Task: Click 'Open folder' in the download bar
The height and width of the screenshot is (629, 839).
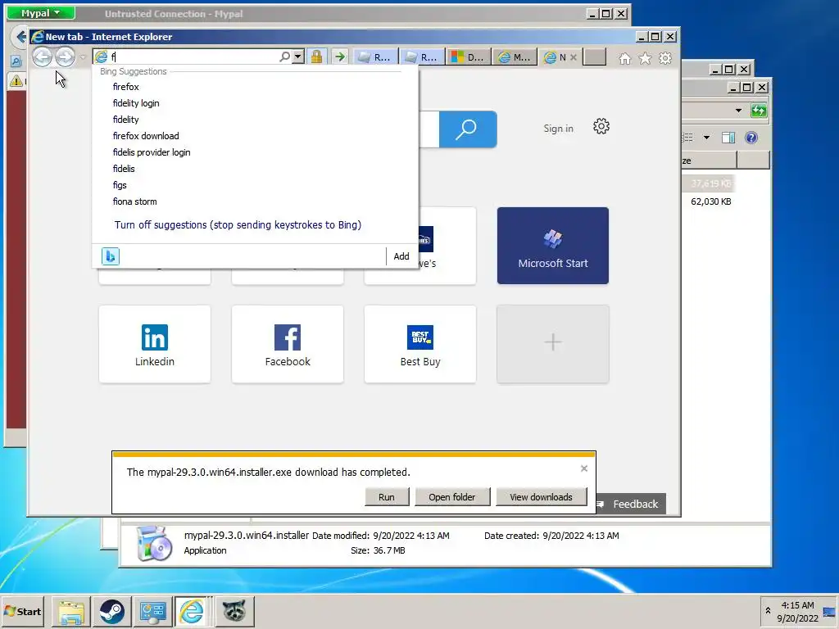Action: click(x=451, y=497)
